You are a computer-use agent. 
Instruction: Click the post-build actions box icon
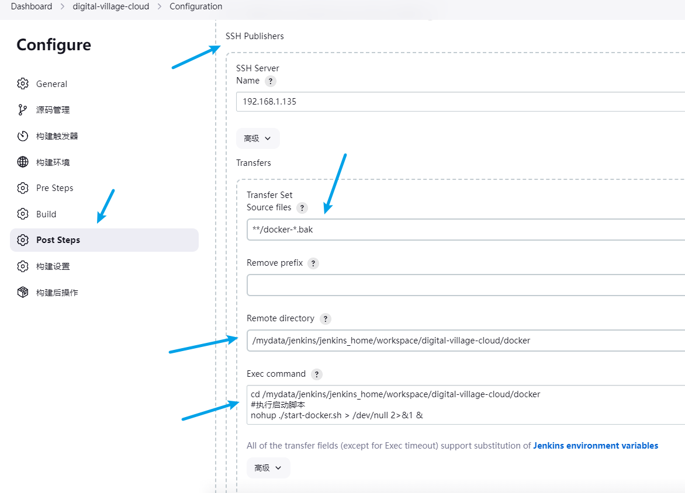click(x=23, y=292)
